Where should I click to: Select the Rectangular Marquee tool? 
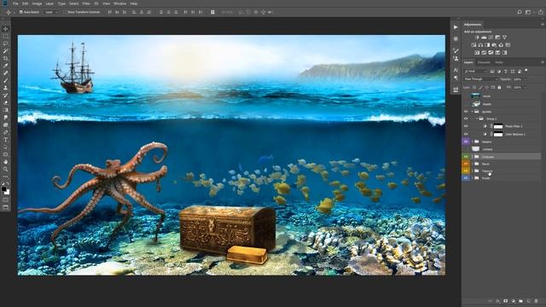(6, 36)
